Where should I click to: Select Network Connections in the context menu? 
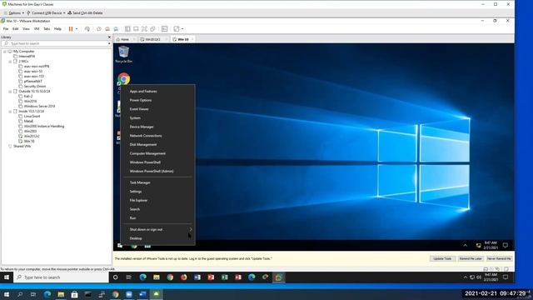click(x=146, y=135)
